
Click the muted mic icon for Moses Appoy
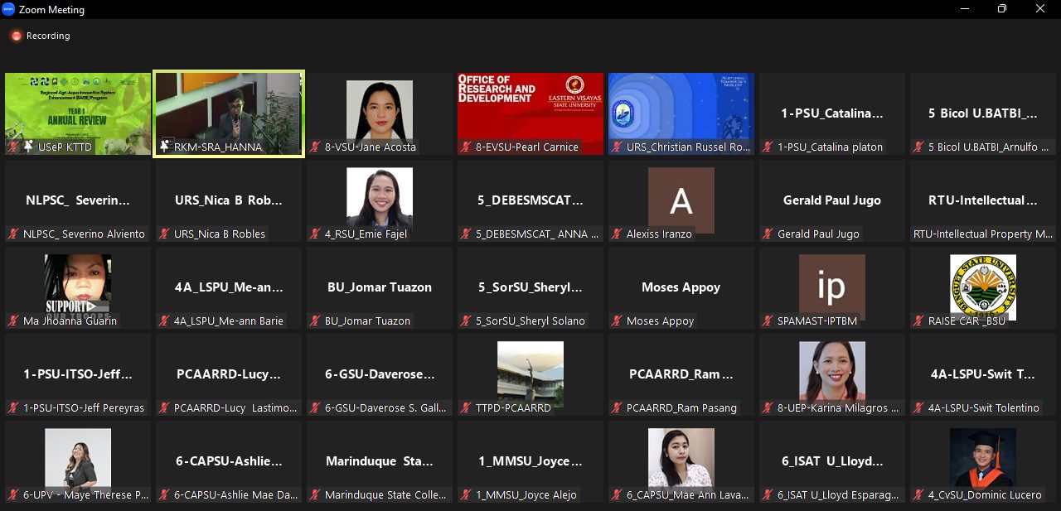(618, 321)
